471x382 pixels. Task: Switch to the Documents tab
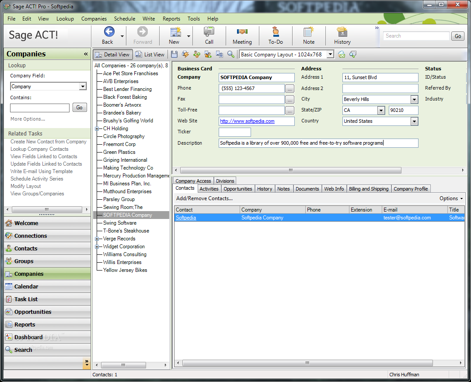coord(307,189)
